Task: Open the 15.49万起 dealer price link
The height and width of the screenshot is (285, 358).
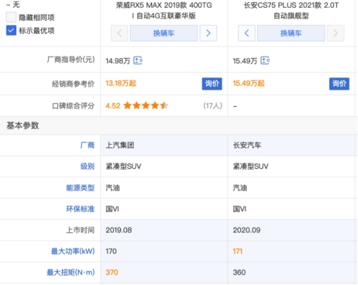Action: click(248, 83)
